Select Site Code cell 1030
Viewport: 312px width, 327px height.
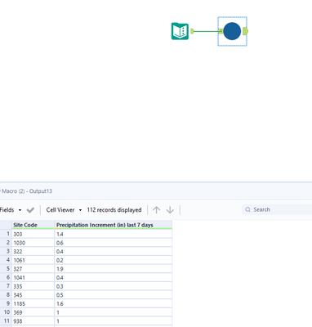(33, 243)
